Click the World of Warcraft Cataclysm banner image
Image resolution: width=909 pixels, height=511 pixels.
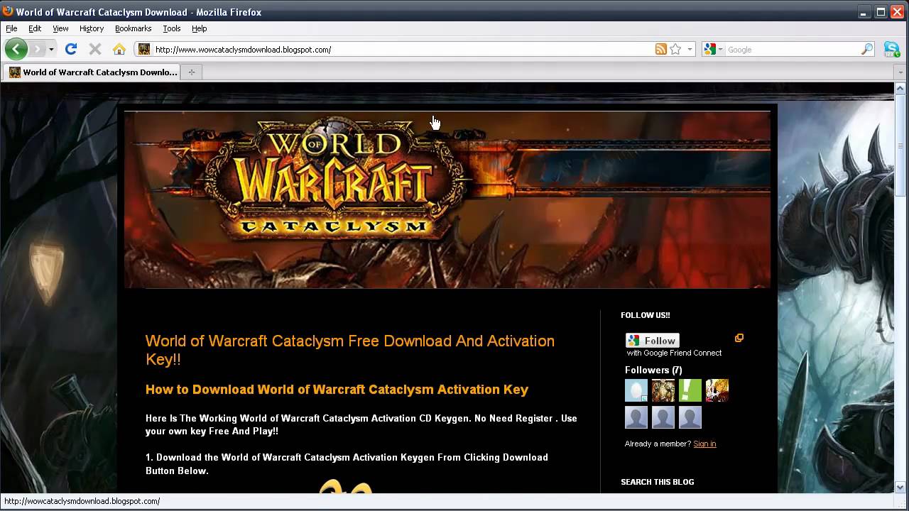pyautogui.click(x=447, y=199)
